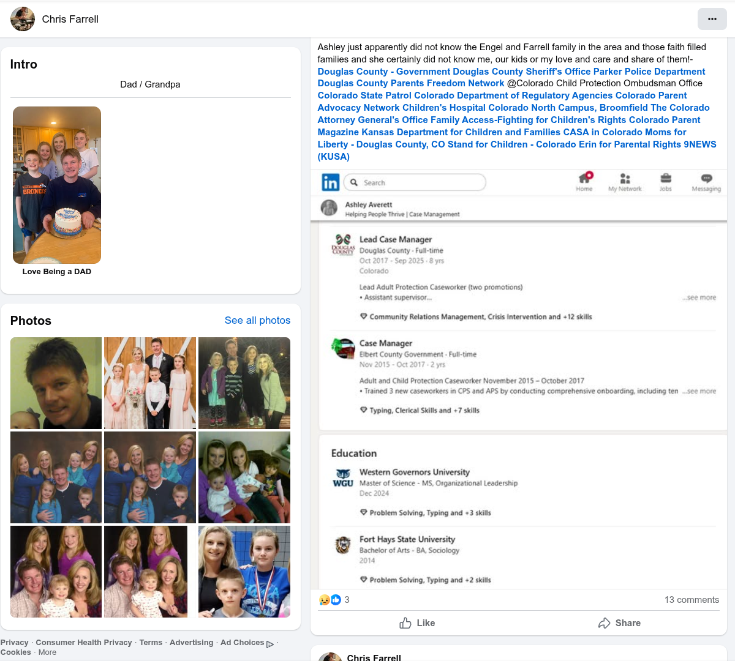Click the Chris Farrell profile avatar

23,19
